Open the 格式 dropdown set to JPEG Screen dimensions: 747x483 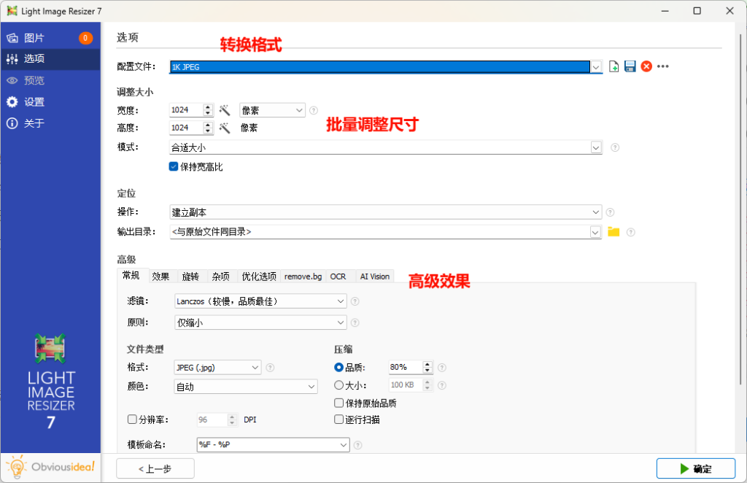click(217, 367)
